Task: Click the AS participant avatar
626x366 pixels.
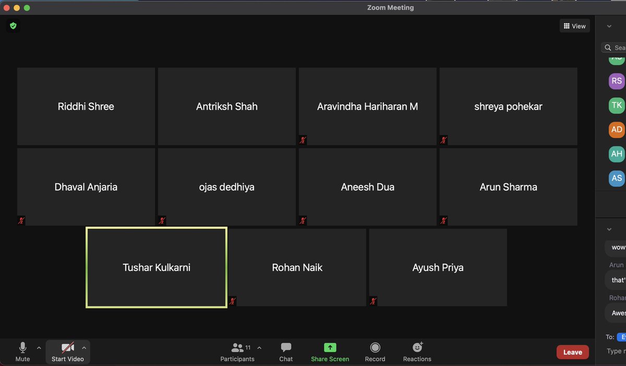Action: (617, 178)
